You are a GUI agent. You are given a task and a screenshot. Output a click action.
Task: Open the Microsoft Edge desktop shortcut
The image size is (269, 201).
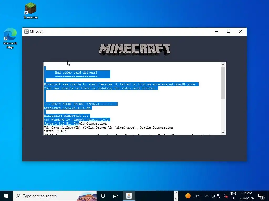click(x=10, y=38)
